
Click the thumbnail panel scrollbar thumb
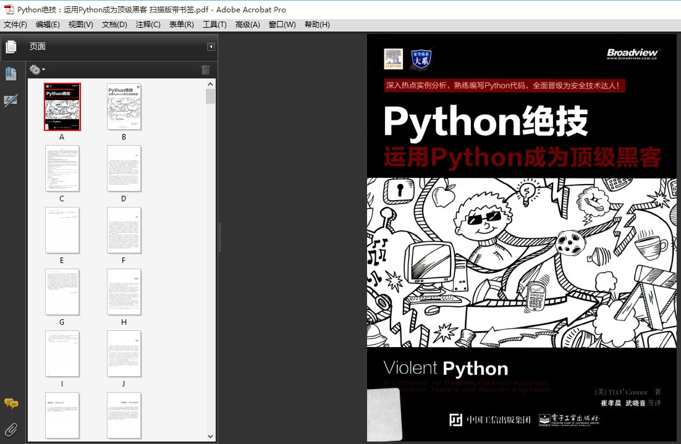click(x=211, y=96)
